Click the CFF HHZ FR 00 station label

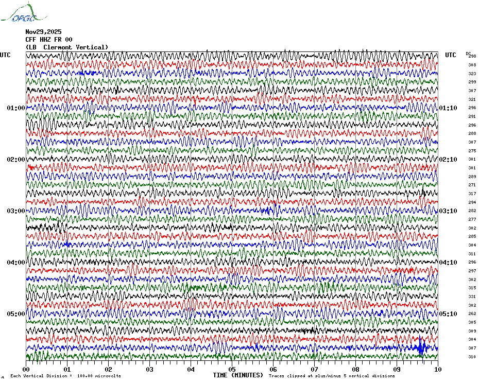pos(49,39)
